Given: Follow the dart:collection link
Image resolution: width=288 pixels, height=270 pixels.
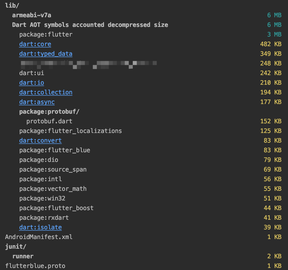Looking at the screenshot, I should pyautogui.click(x=46, y=92).
